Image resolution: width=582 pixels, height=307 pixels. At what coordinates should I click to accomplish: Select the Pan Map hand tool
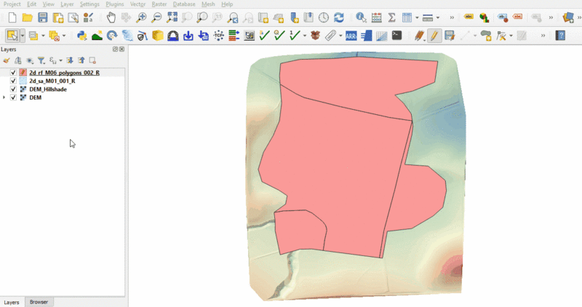[x=111, y=17]
